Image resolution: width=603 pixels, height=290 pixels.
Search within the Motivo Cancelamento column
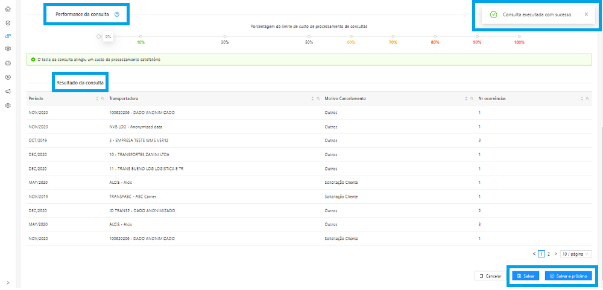click(x=472, y=99)
